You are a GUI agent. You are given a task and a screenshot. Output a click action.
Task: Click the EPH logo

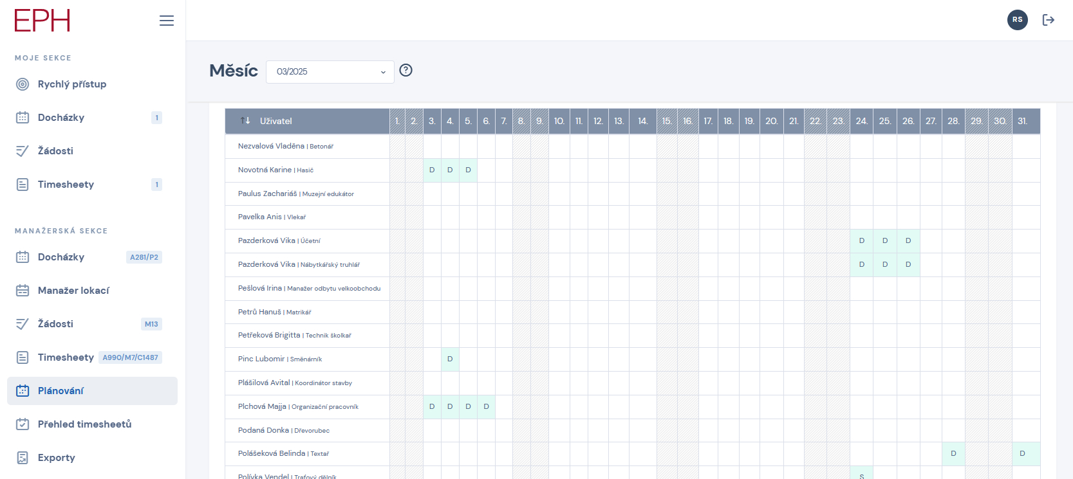coord(42,21)
